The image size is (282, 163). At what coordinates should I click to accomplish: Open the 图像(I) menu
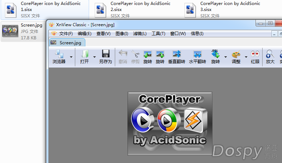pos(122,34)
